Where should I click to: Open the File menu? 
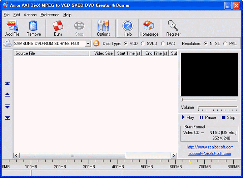6,15
